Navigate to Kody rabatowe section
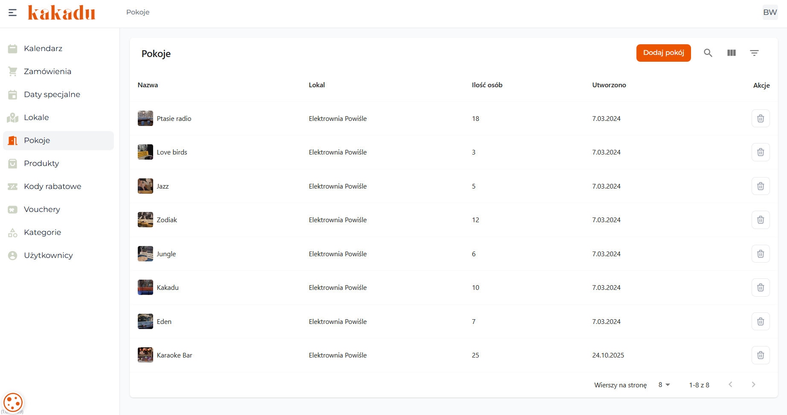Screen dimensions: 787x415 [x=52, y=186]
